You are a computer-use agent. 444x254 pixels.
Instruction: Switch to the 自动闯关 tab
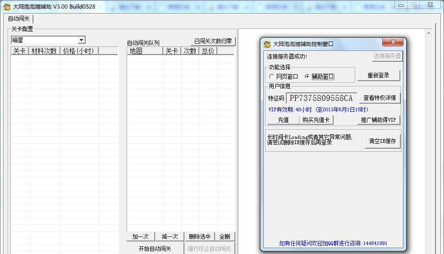pyautogui.click(x=18, y=18)
